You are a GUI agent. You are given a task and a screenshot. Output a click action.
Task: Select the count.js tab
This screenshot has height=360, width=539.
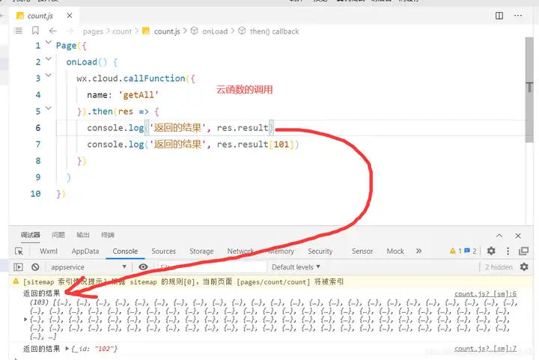(40, 16)
